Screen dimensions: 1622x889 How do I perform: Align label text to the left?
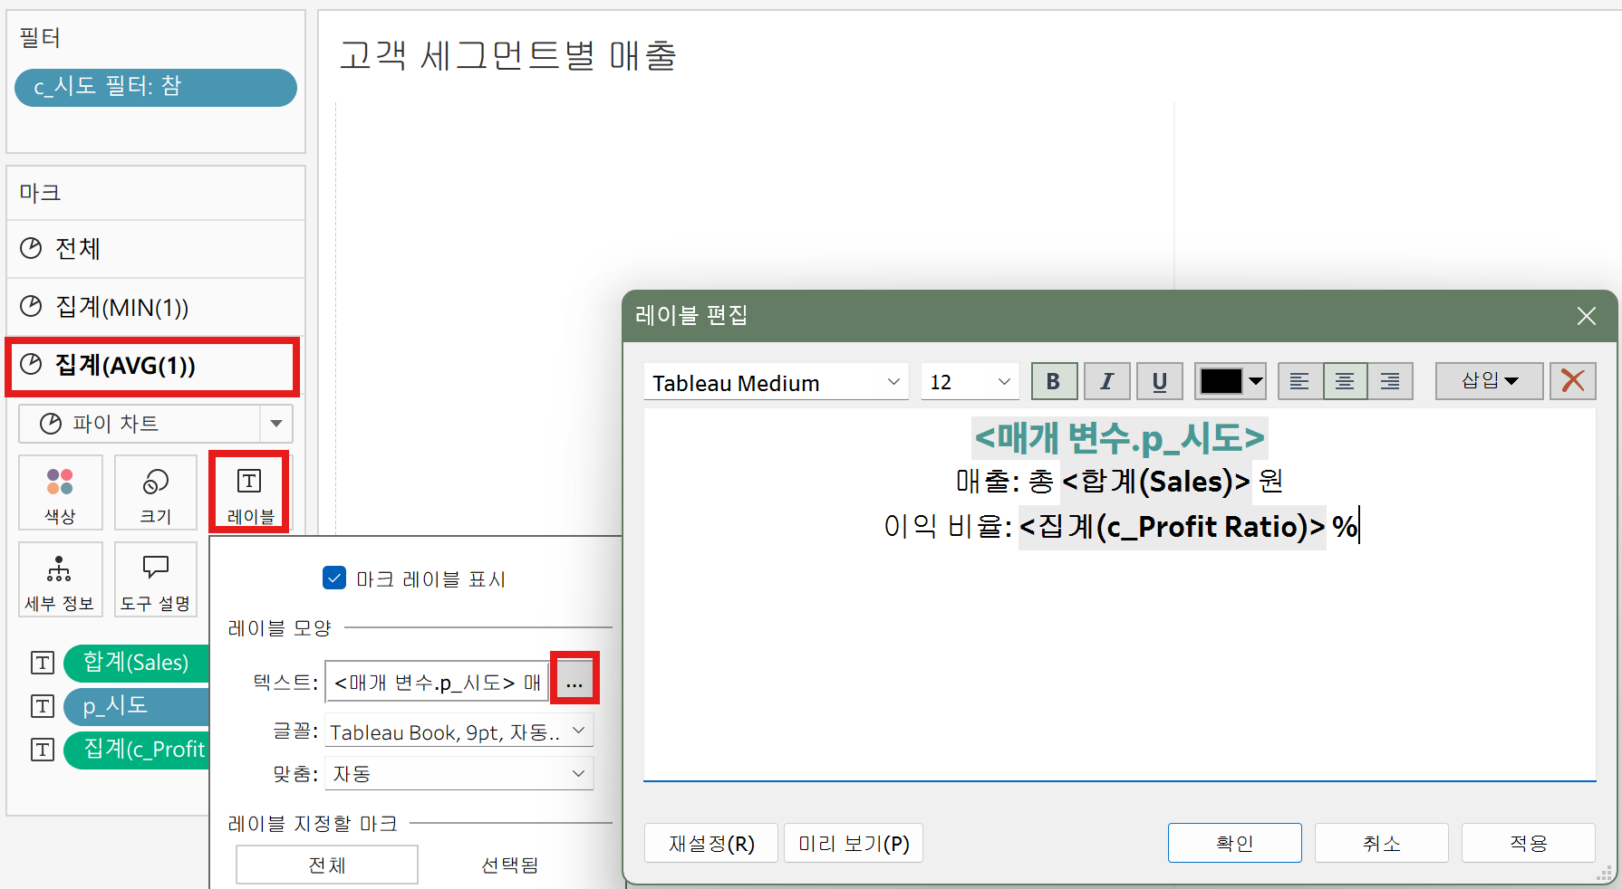1299,381
